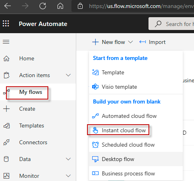Screen dimensions: 194x181
Task: Click the Import button
Action: click(x=152, y=42)
